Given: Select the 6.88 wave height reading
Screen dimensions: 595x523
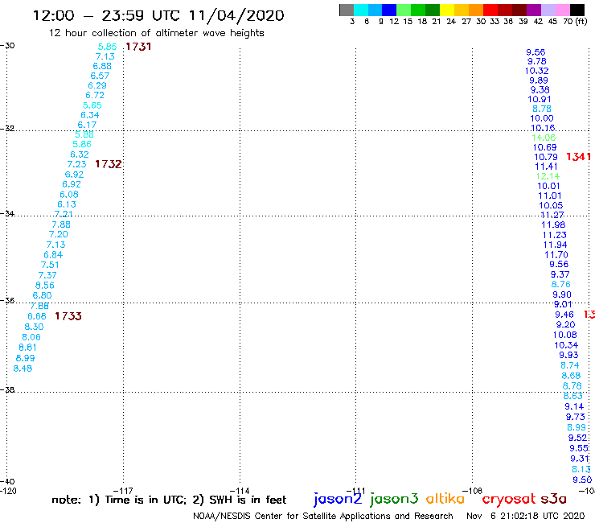Looking at the screenshot, I should [x=102, y=66].
